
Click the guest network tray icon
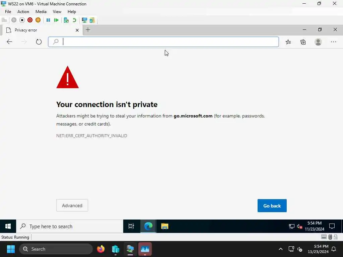point(292,227)
